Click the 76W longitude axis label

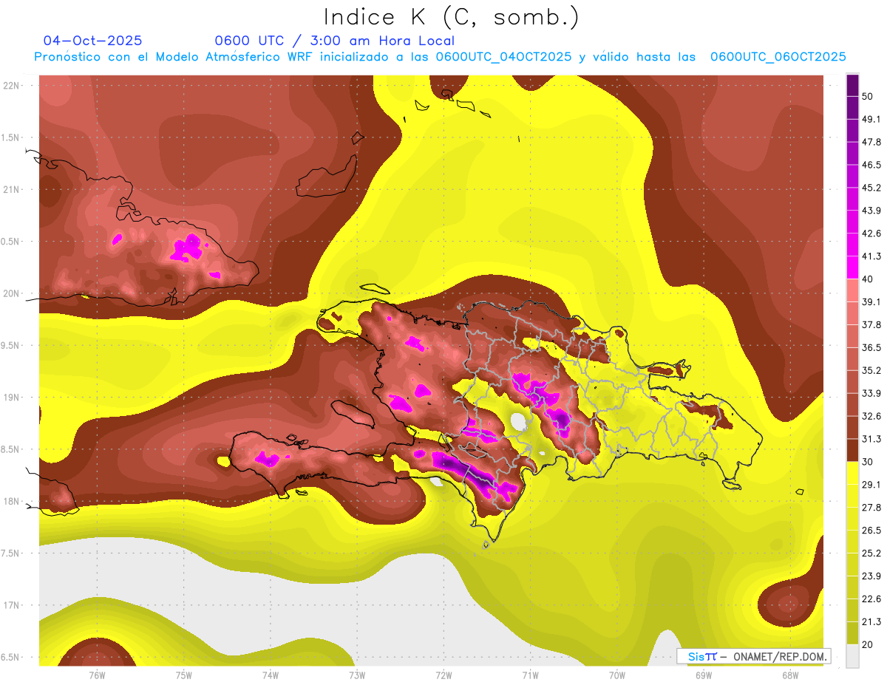pos(97,675)
